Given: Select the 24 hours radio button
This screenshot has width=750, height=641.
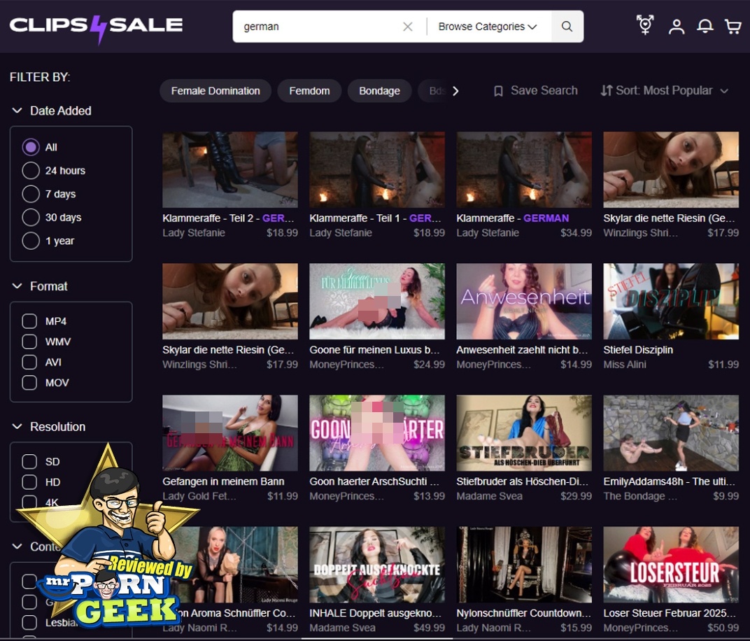Looking at the screenshot, I should [31, 170].
